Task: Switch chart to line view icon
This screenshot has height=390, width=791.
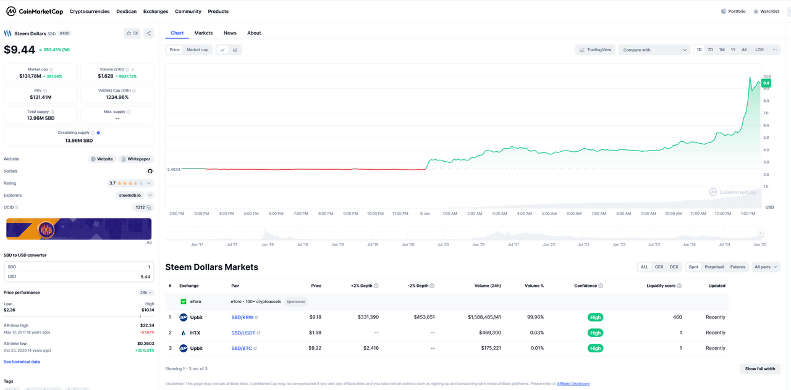Action: point(222,50)
